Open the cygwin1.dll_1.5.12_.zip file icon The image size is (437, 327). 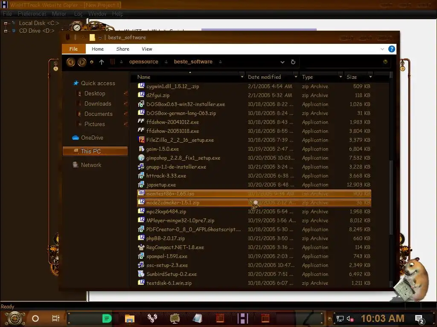point(141,86)
